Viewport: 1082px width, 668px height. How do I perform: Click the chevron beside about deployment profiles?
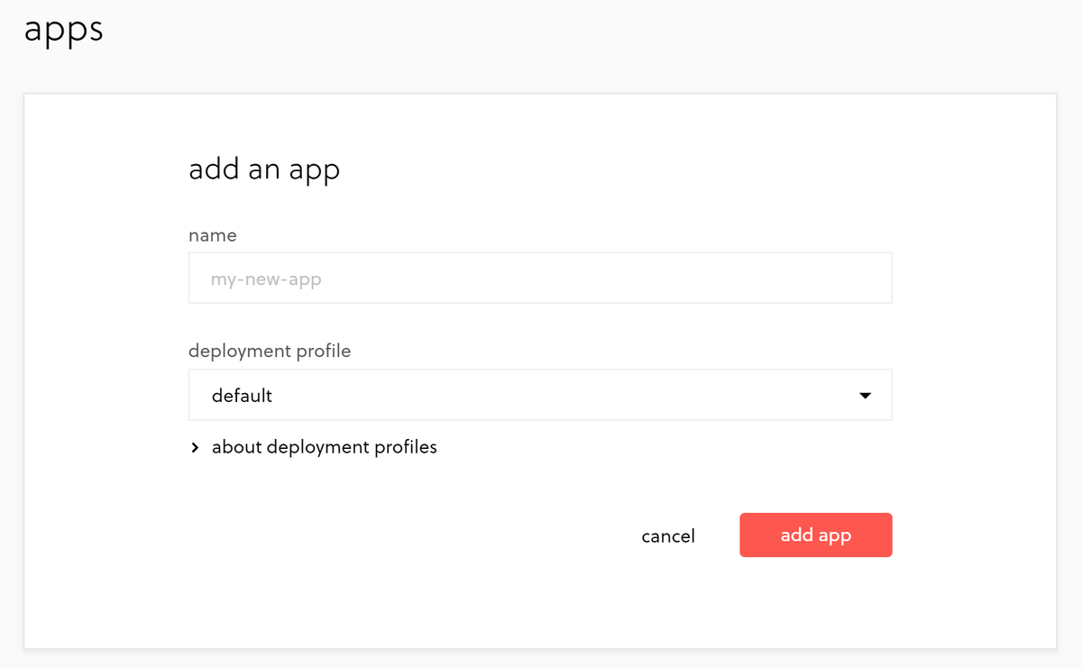(x=195, y=448)
